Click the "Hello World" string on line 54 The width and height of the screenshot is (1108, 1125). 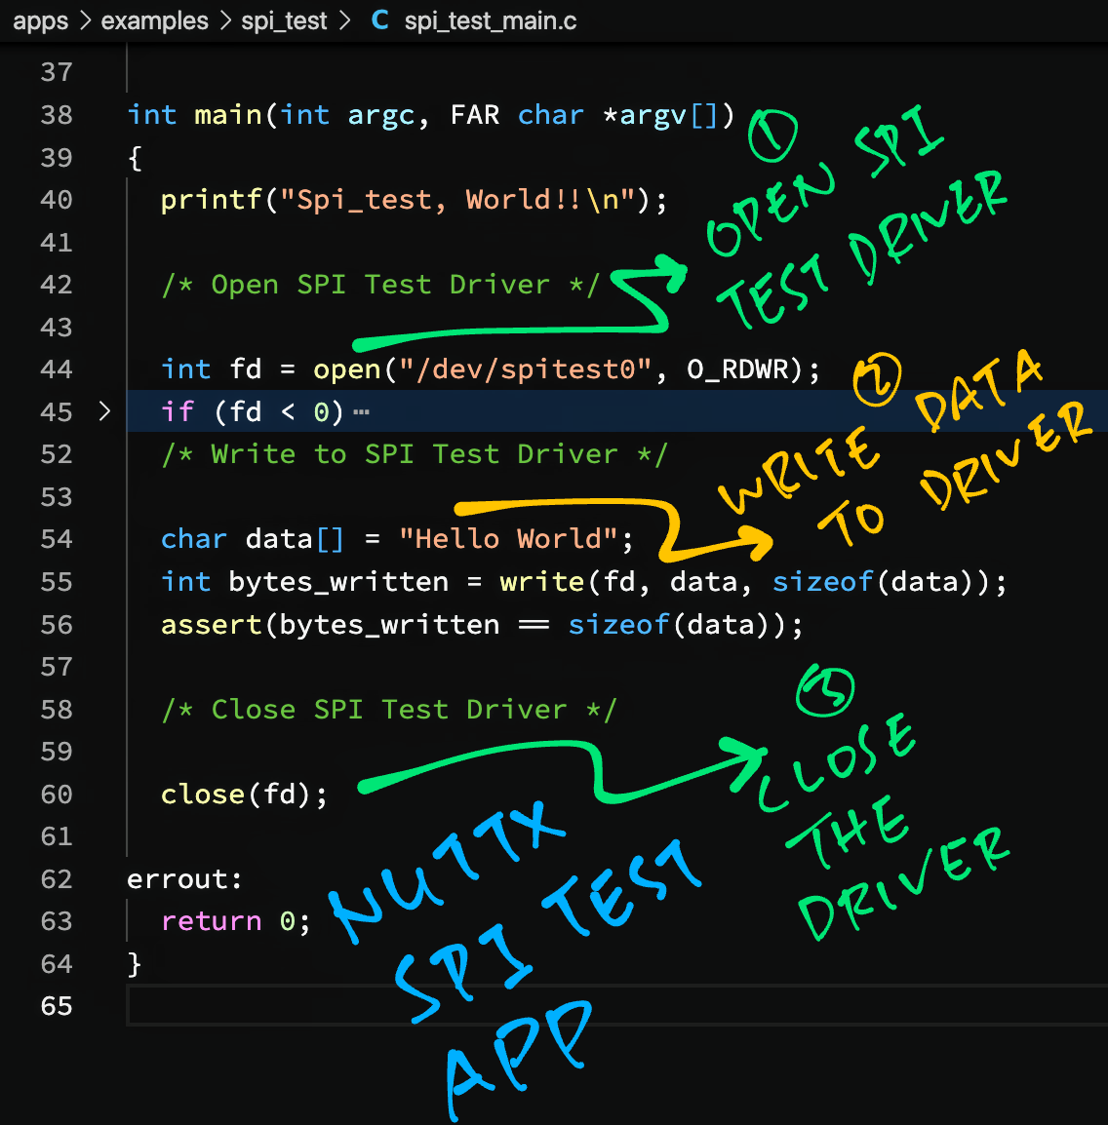point(508,539)
